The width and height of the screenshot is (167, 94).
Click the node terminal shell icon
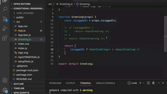click(129, 83)
